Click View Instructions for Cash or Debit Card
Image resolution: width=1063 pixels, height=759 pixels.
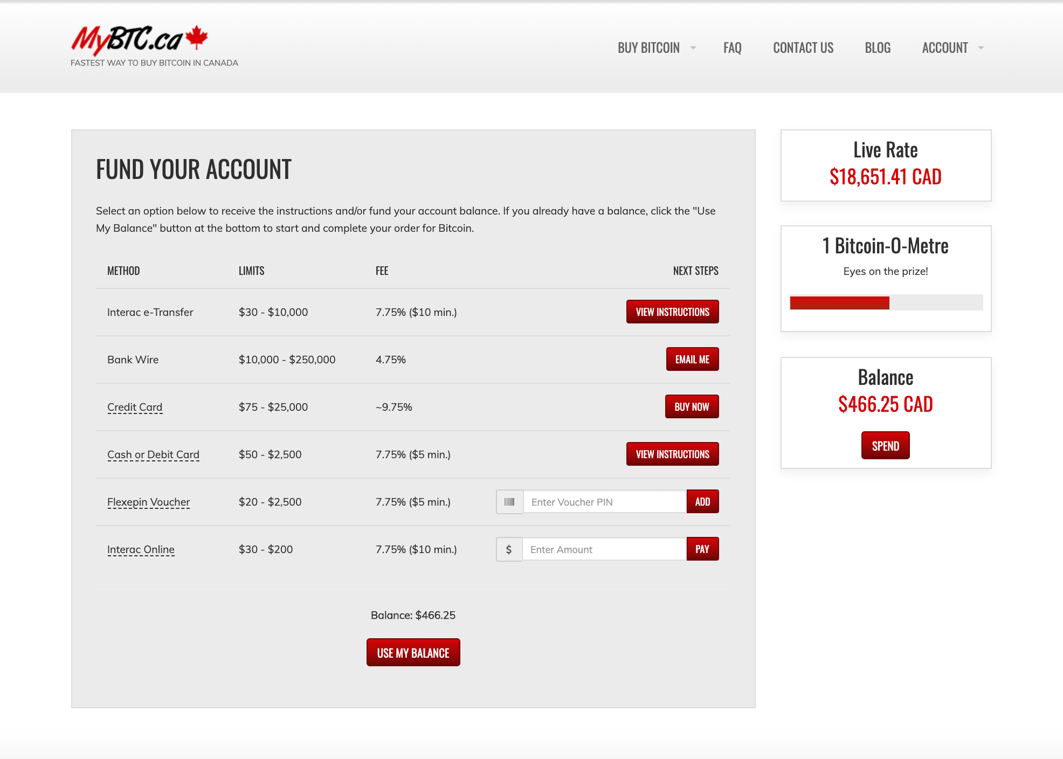(672, 454)
